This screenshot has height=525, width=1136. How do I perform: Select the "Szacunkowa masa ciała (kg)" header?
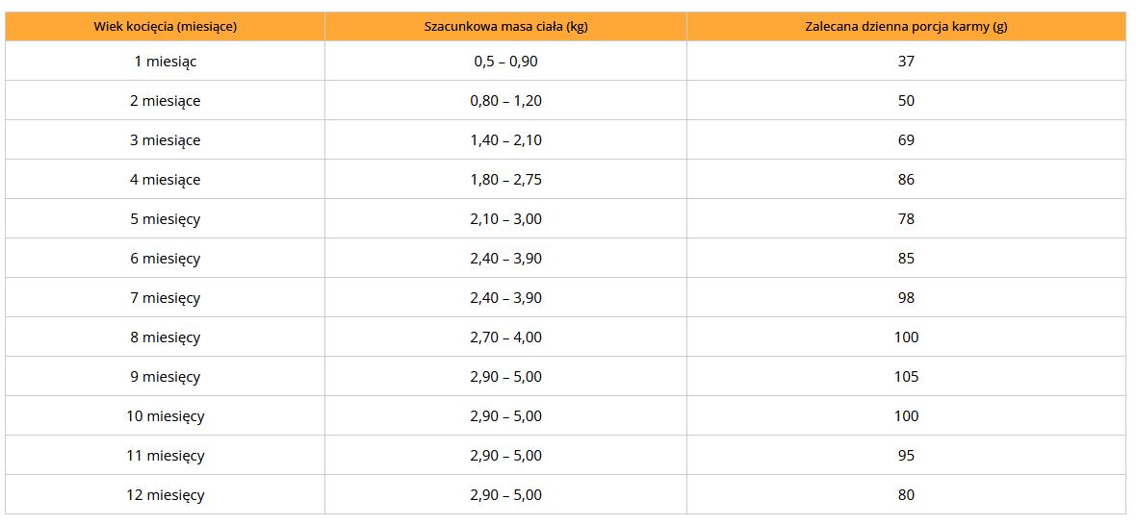(505, 26)
